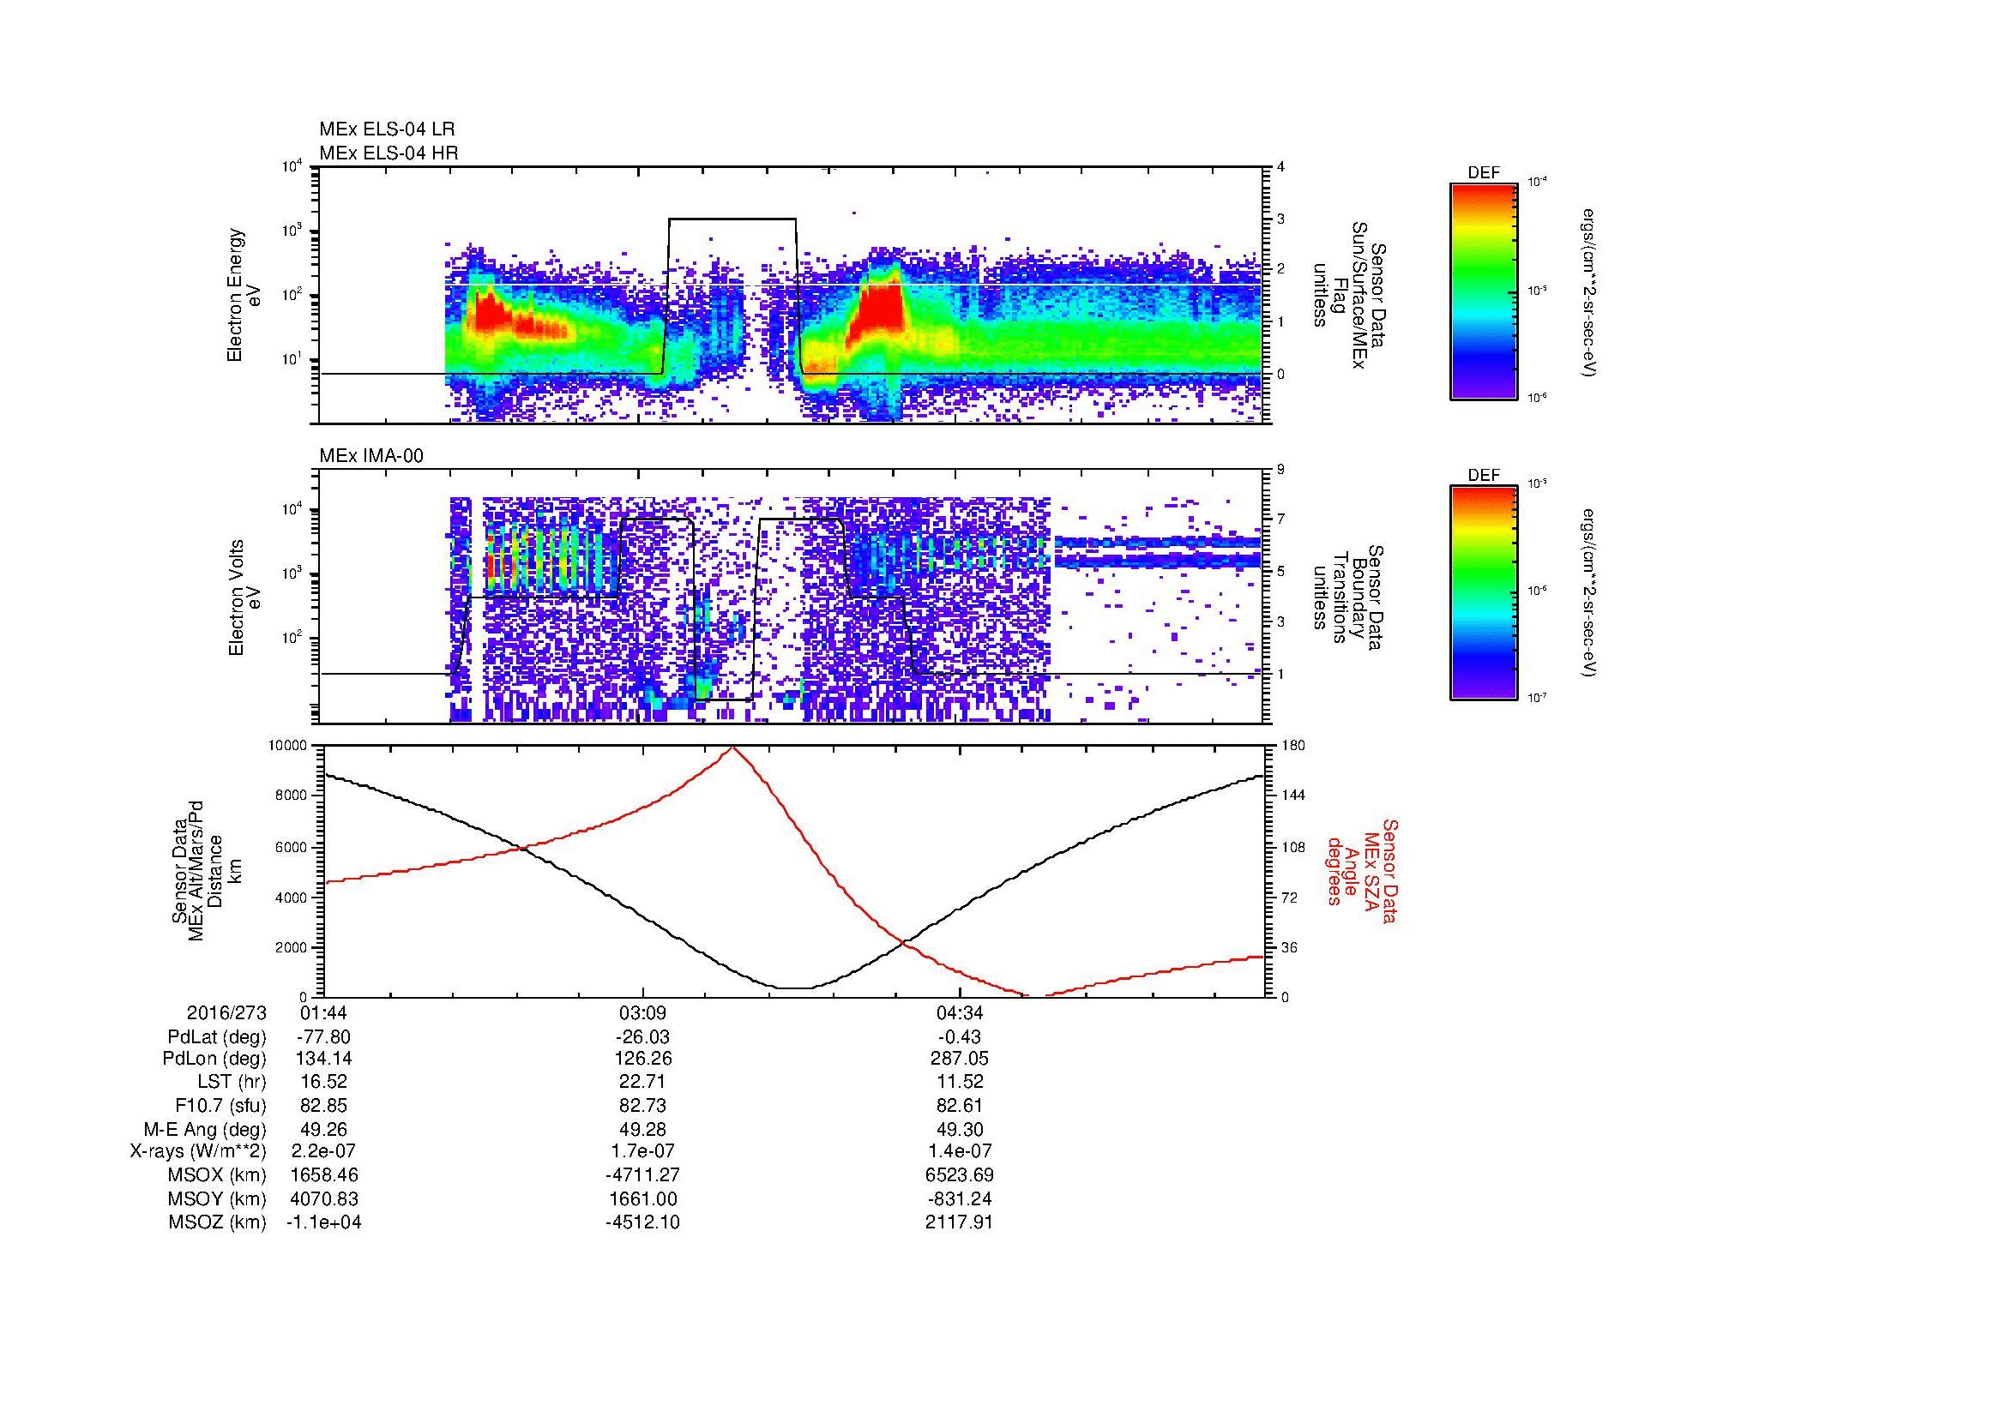Viewport: 2006px width, 1417px height.
Task: Click the '04:34' time tick label
Action: [x=960, y=1012]
